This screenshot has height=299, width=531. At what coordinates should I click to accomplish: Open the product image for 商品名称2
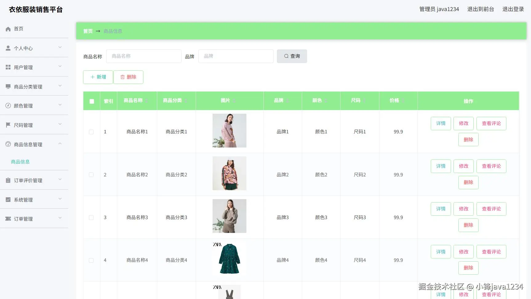click(x=230, y=173)
